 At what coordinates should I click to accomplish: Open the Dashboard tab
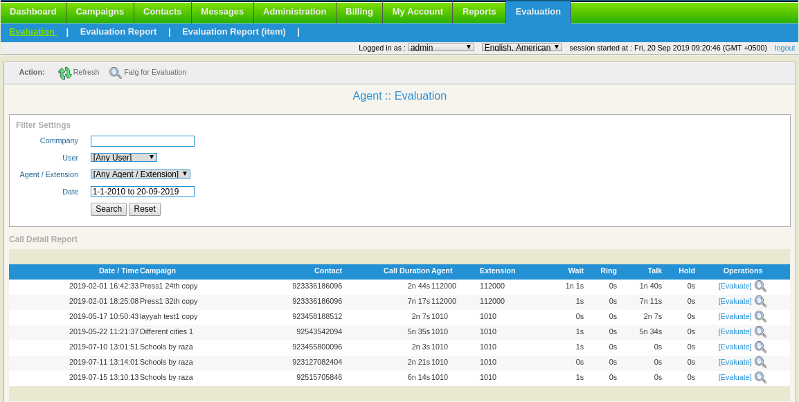33,12
